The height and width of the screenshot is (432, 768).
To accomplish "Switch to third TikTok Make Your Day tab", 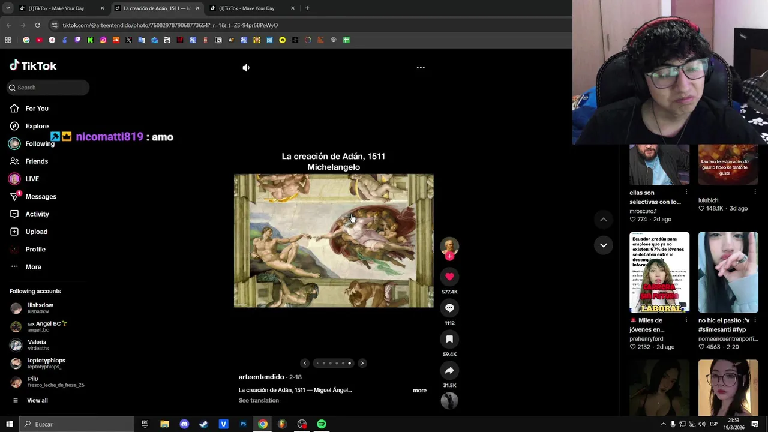I will tap(251, 8).
